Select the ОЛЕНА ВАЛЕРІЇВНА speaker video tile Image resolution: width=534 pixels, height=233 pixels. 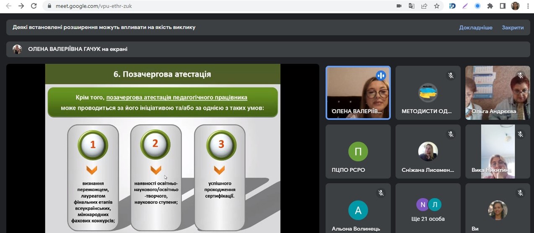358,92
